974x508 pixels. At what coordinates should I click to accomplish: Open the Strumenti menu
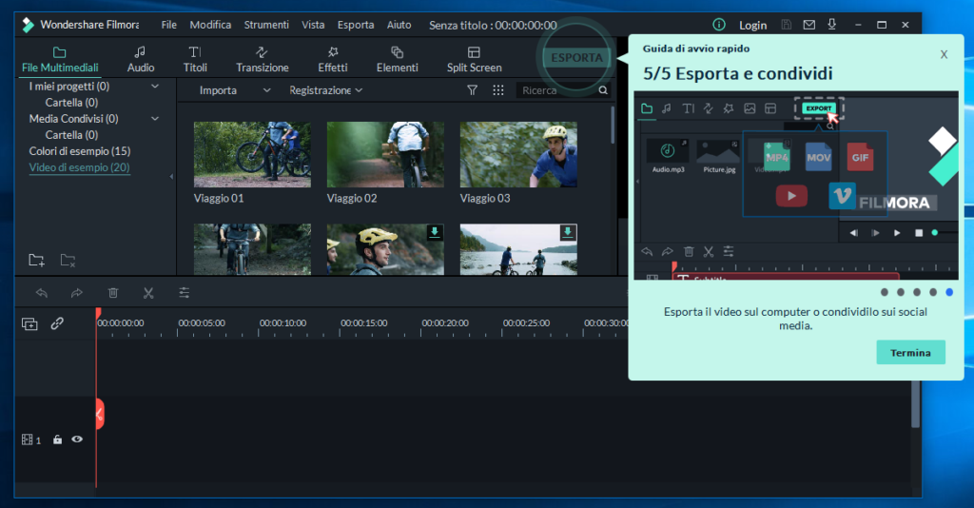pyautogui.click(x=266, y=25)
